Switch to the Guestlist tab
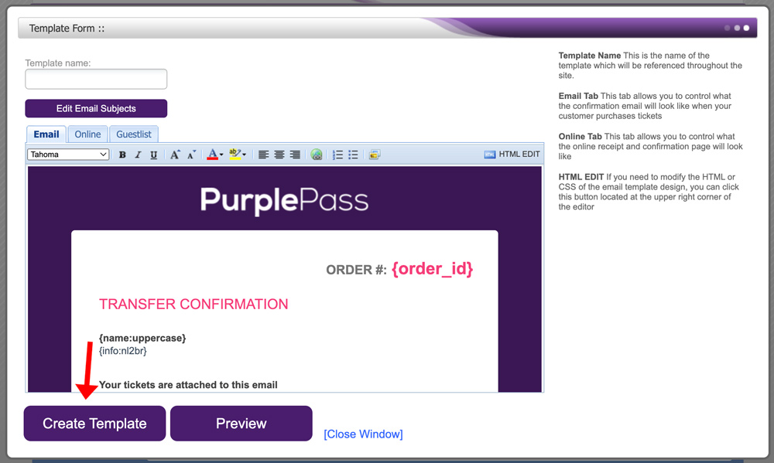The image size is (774, 463). (x=134, y=134)
